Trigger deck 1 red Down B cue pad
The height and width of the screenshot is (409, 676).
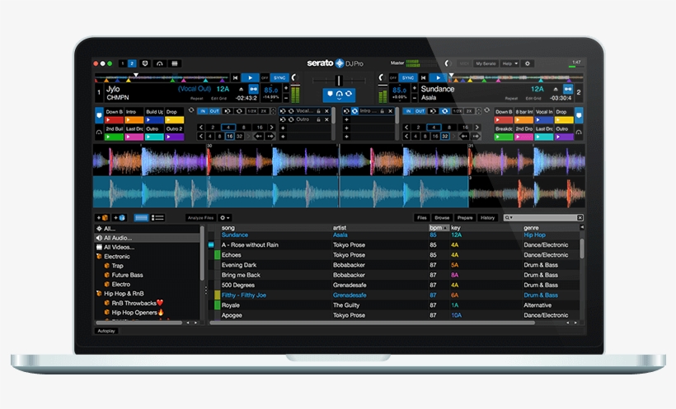[x=115, y=119]
